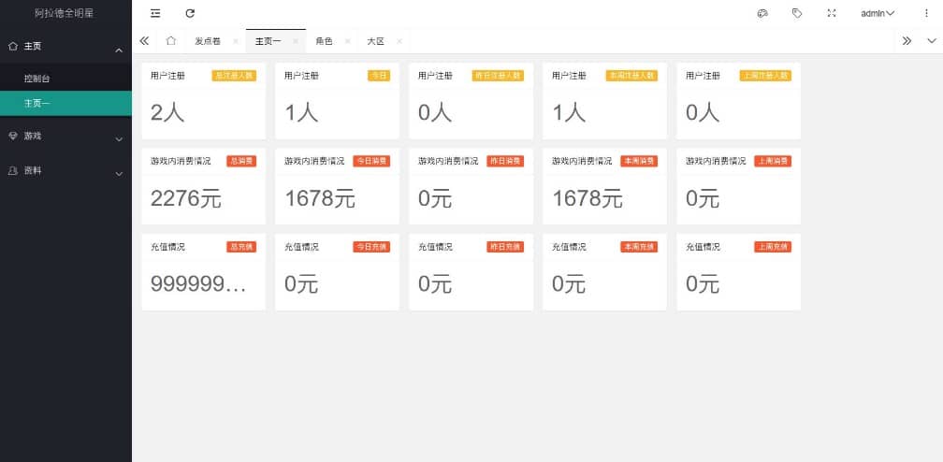This screenshot has width=943, height=462.
Task: Click the 总充值 recharge card showing 999999
Action: pos(203,272)
